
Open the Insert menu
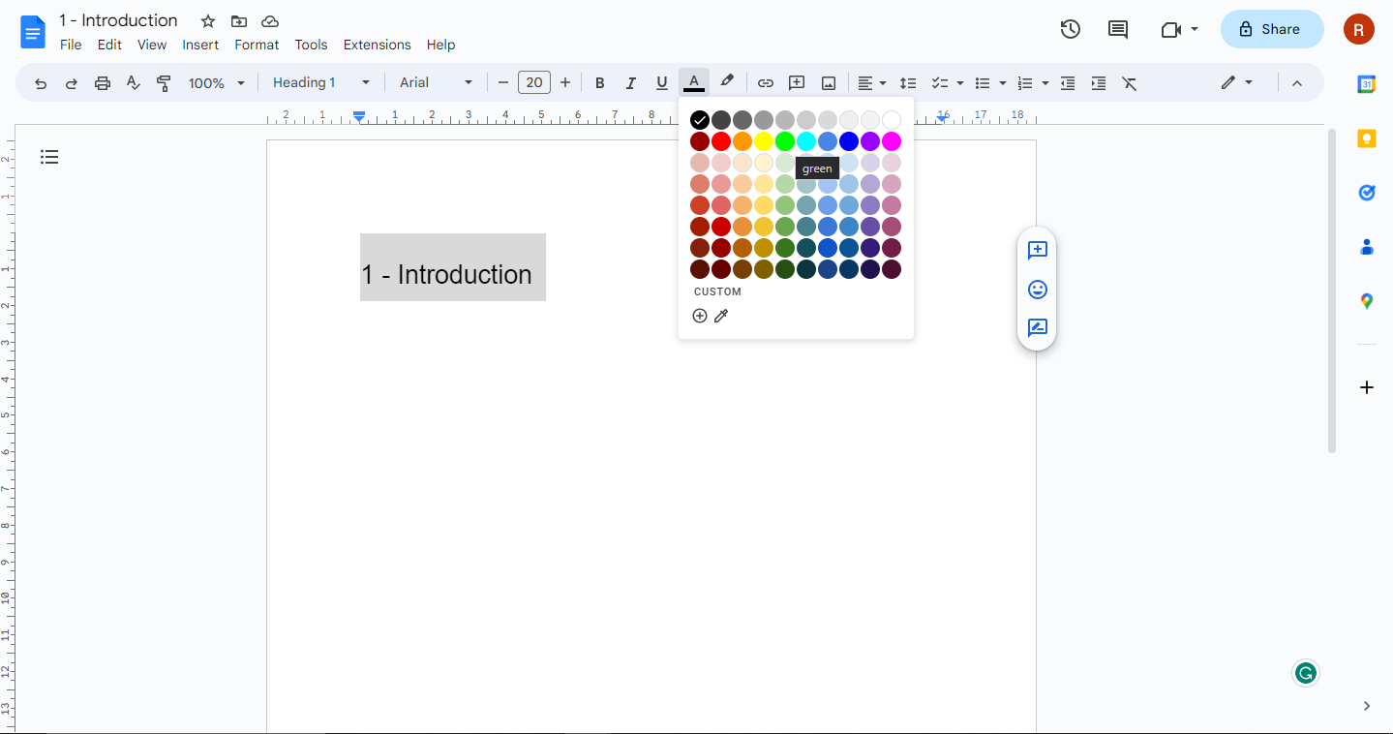click(x=200, y=45)
